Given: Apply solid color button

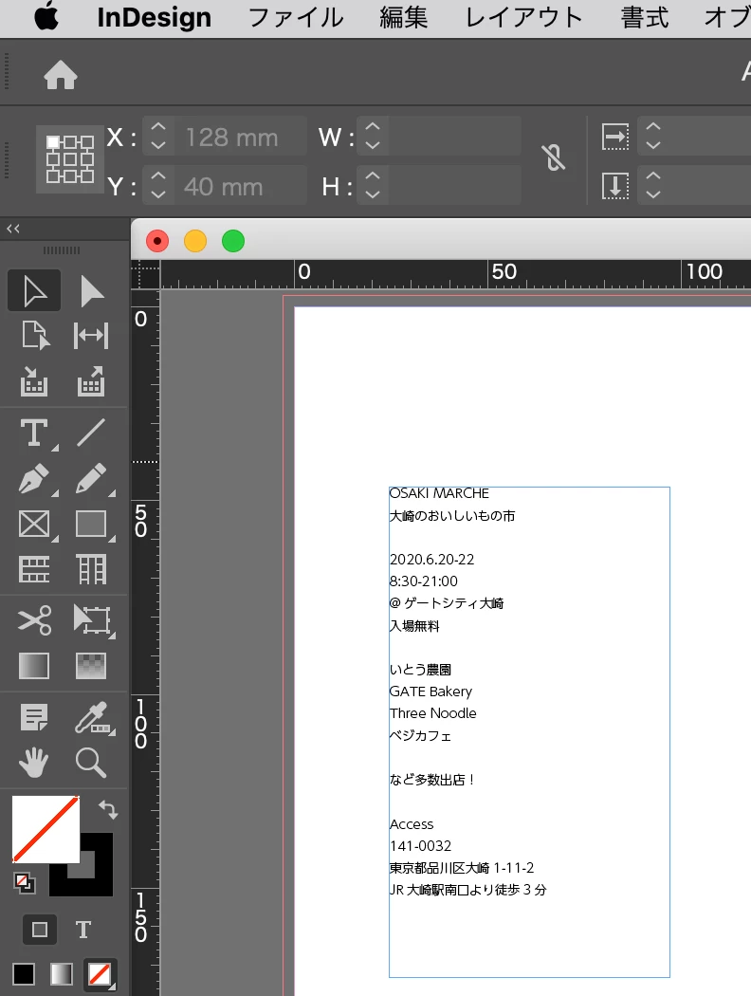Looking at the screenshot, I should tap(24, 974).
